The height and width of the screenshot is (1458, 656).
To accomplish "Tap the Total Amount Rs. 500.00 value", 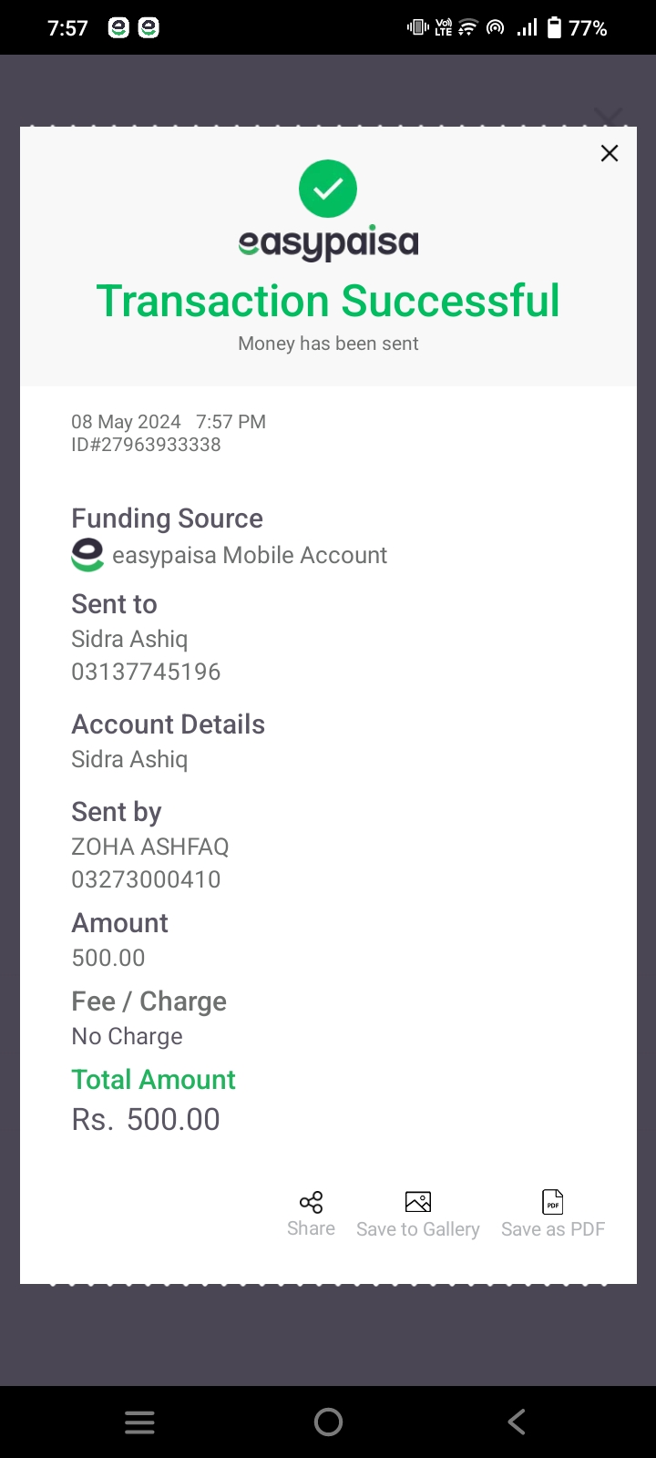I will coord(146,1119).
